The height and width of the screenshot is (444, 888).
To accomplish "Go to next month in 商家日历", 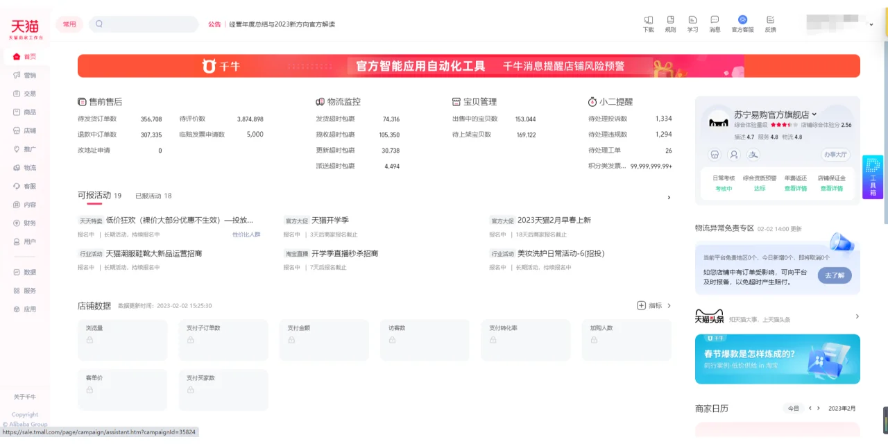I will coord(819,409).
